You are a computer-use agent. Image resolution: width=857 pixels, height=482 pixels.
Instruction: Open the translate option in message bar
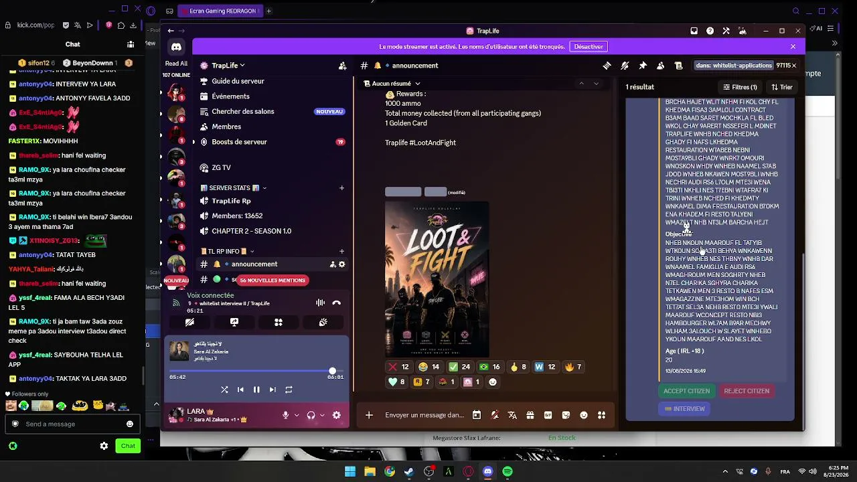tap(512, 415)
